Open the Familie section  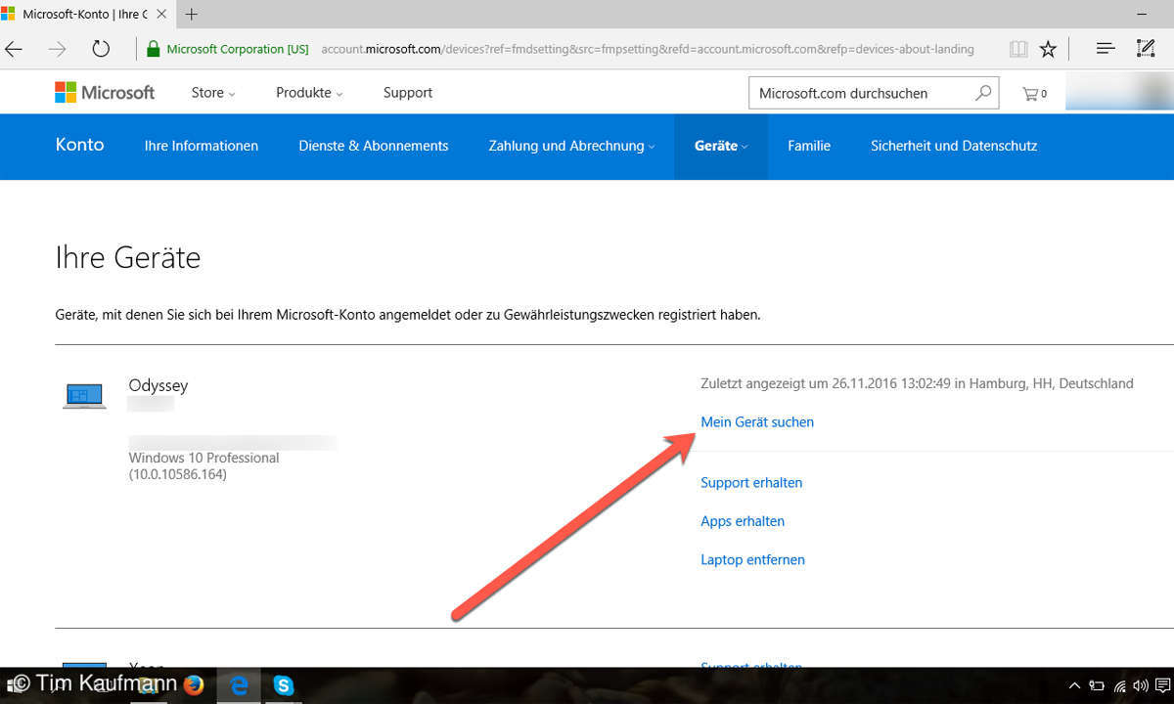(809, 146)
